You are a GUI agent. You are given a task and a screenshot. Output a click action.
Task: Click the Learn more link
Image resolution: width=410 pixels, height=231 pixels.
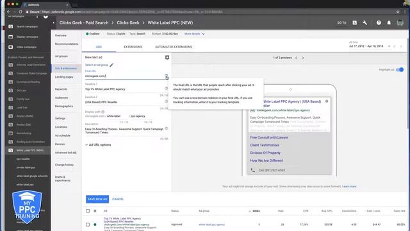coord(349,187)
